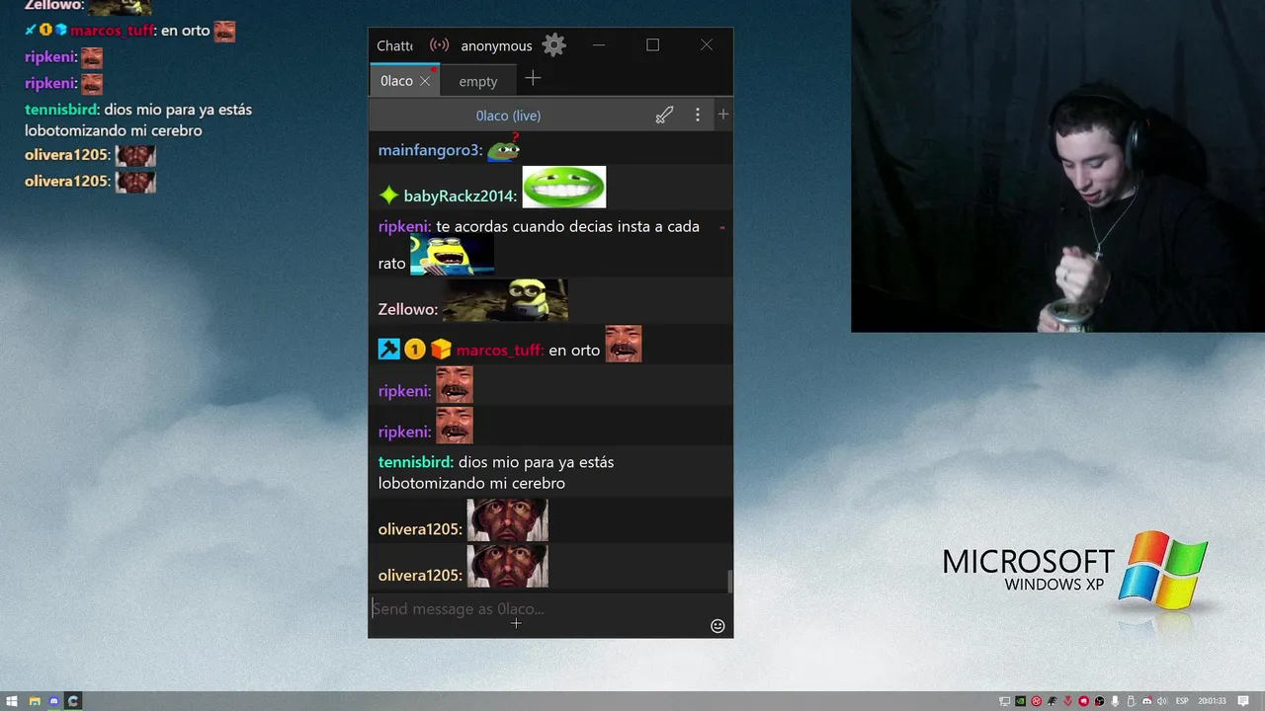Click the chat scrollbar thumb

tap(730, 581)
